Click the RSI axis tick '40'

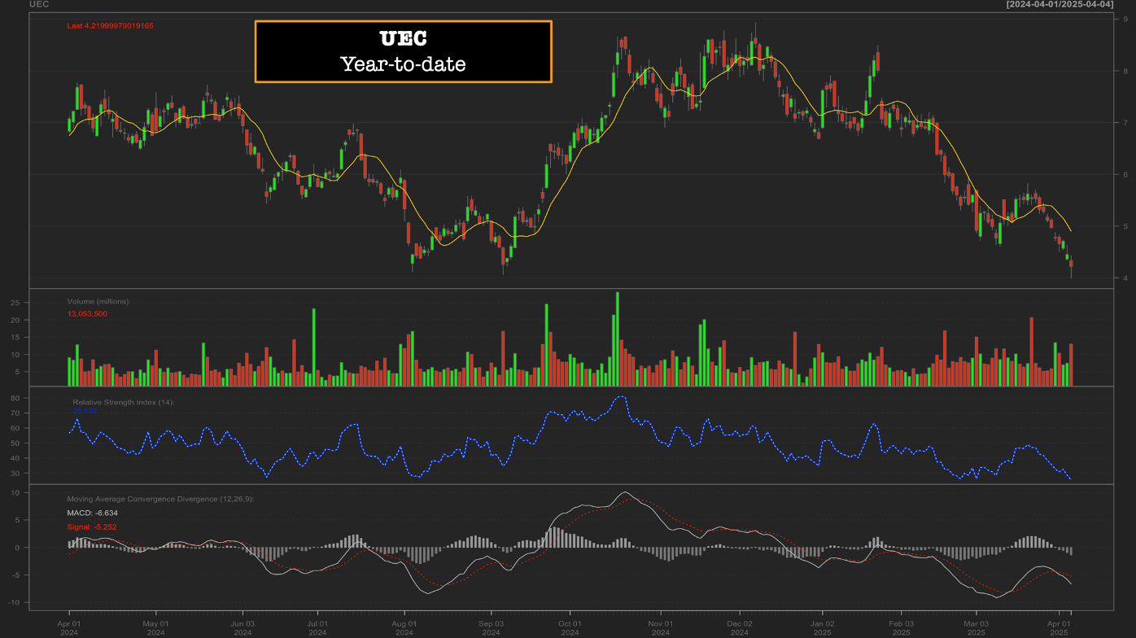click(15, 458)
